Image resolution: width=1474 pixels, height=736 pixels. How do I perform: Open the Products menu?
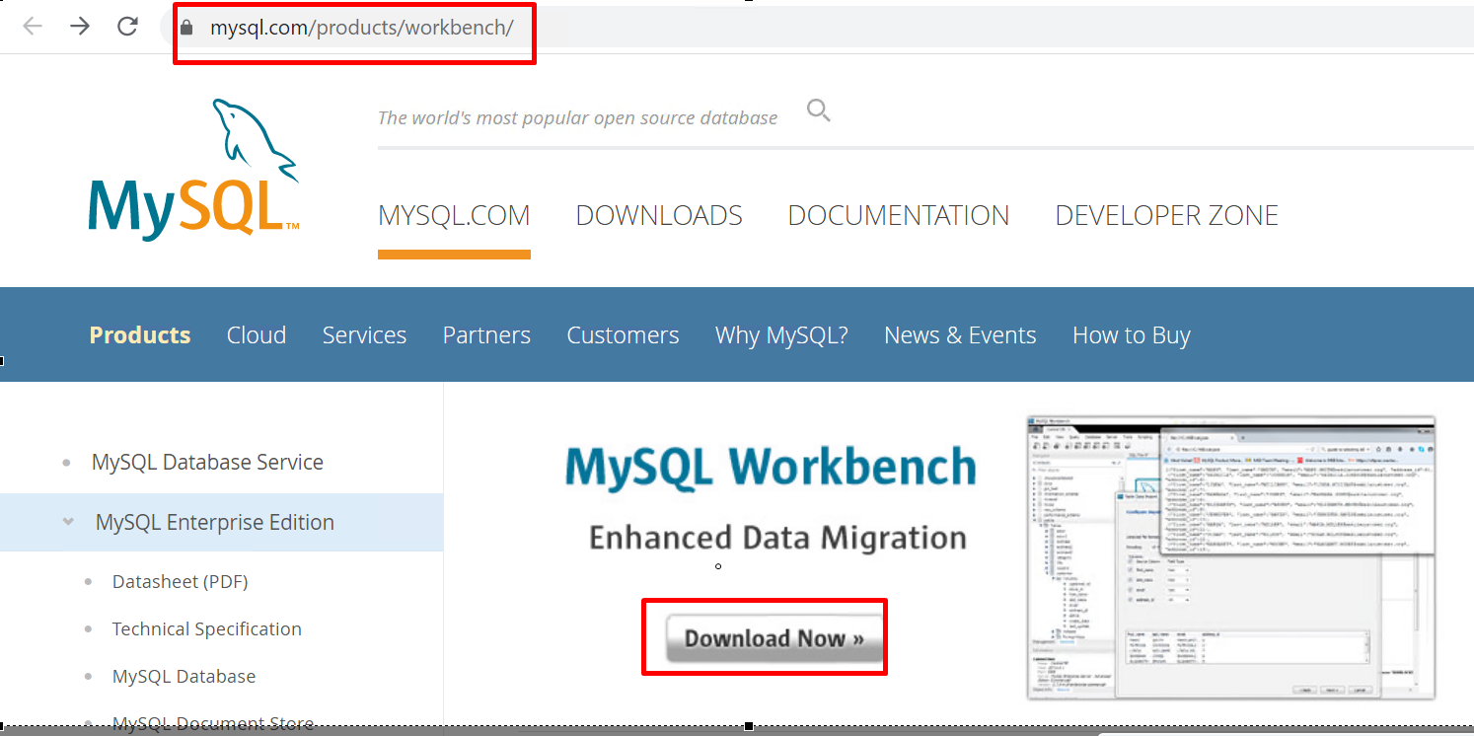point(139,334)
